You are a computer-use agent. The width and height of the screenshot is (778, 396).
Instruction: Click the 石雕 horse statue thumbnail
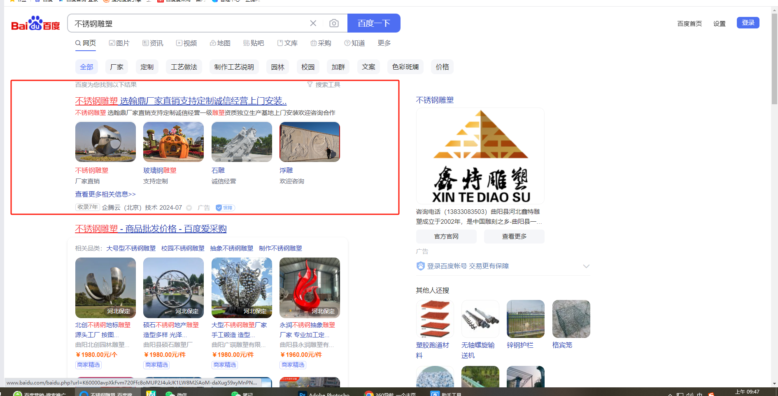click(x=242, y=142)
